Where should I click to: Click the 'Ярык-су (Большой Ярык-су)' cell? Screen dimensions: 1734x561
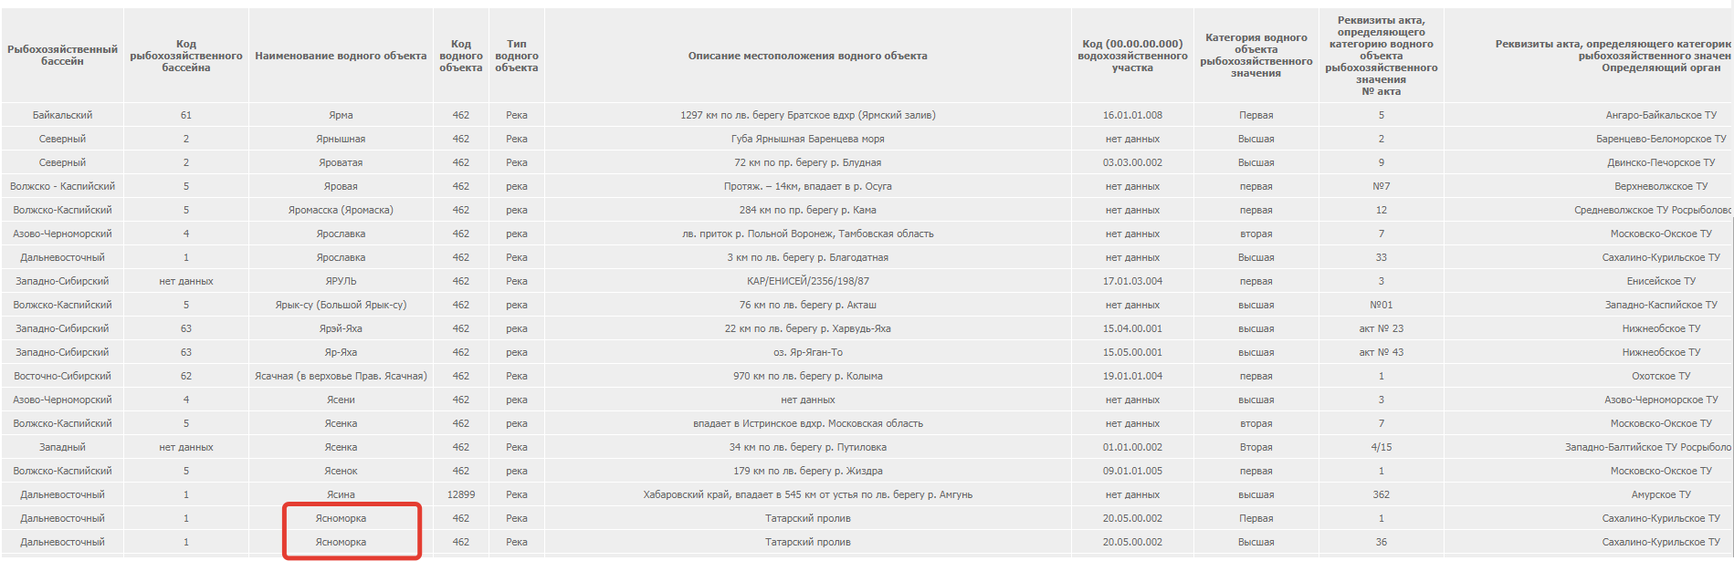point(341,305)
